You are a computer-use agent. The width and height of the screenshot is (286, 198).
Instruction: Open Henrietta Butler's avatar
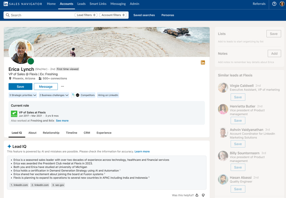(x=223, y=109)
